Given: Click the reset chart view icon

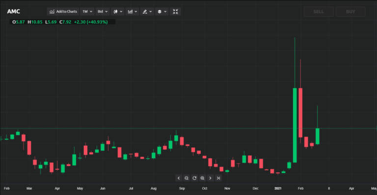Looking at the screenshot, I should coord(194,178).
